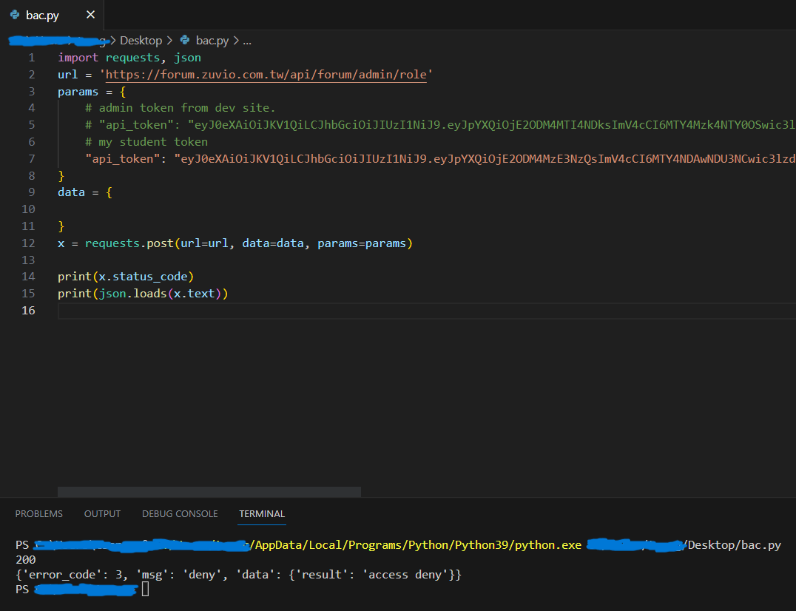Click the '# admin token from dev site.' comment
Viewport: 796px width, 611px height.
pos(181,107)
